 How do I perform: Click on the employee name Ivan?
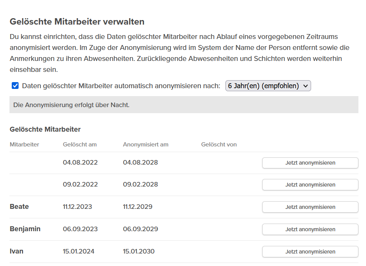16,251
